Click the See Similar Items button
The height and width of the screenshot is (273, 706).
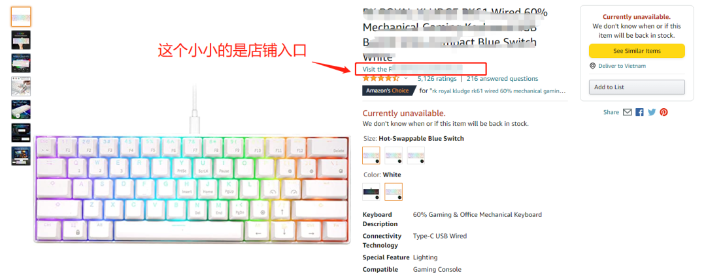[637, 51]
